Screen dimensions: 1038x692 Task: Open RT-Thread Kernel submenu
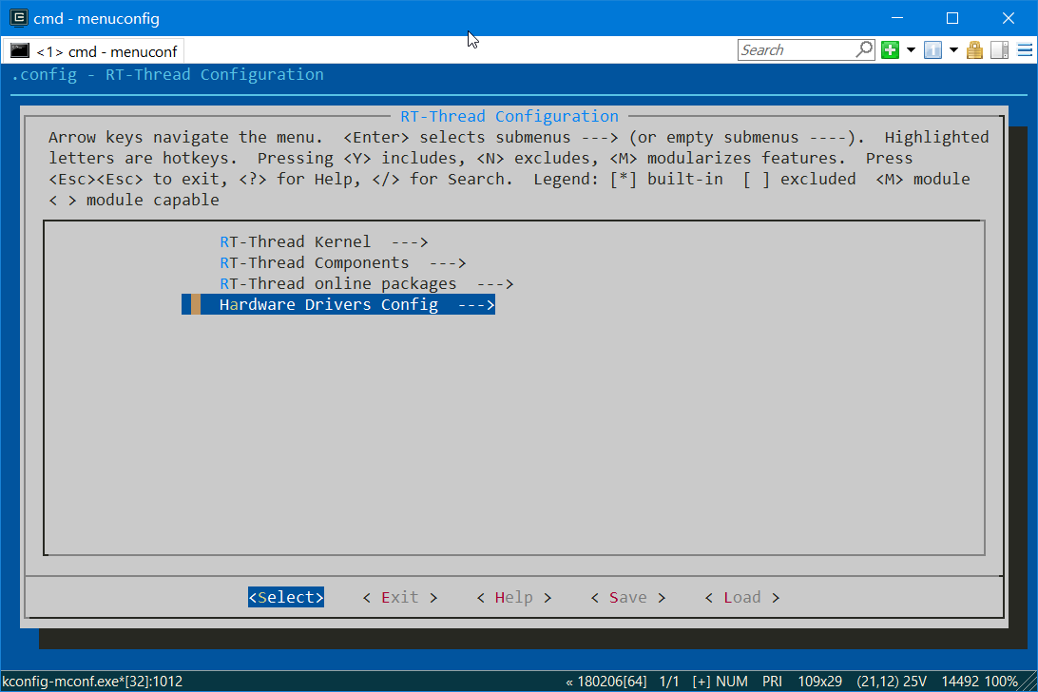point(324,241)
